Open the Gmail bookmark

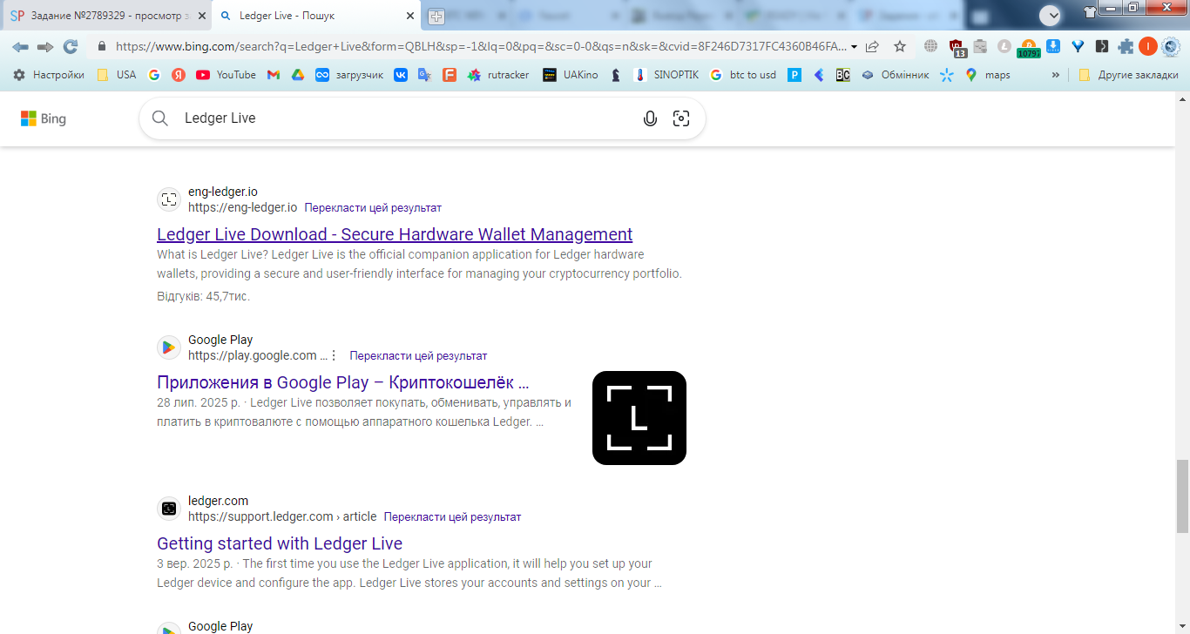click(274, 75)
